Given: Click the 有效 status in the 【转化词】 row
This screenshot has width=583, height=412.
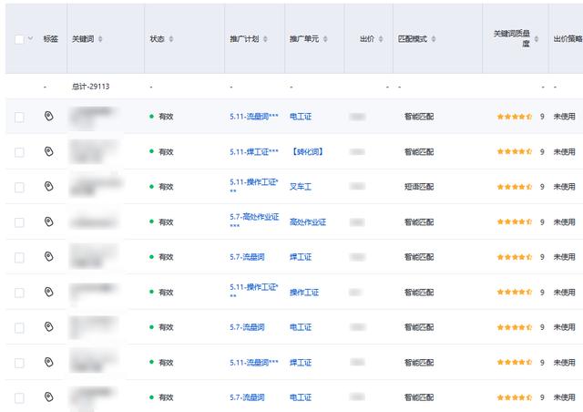Looking at the screenshot, I should point(166,152).
